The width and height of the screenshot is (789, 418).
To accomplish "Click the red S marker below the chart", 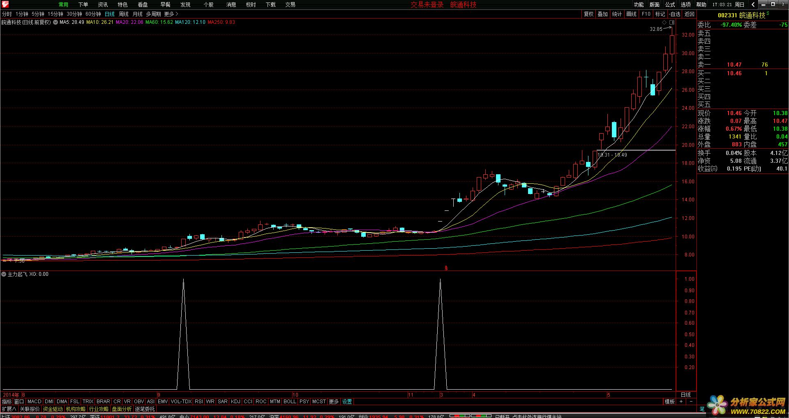I will click(446, 268).
